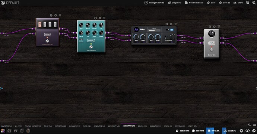The height and width of the screenshot is (134, 257).
Task: Open the UTILITY (27) category tab
Action: [x=193, y=126]
